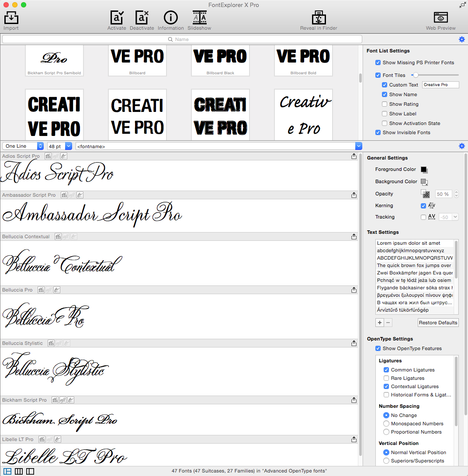Click the Name search field
468x476 pixels.
tap(182, 39)
